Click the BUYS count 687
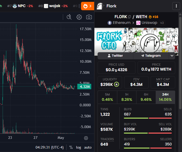The width and height of the screenshot is (182, 152). point(127,114)
